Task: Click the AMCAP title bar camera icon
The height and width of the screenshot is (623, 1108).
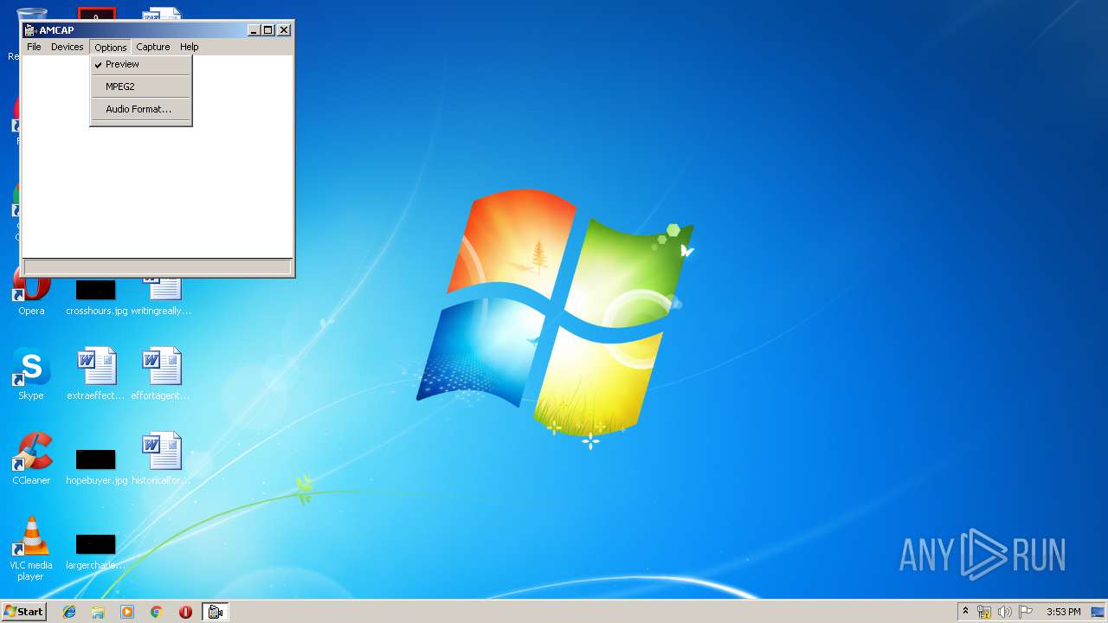Action: 31,30
